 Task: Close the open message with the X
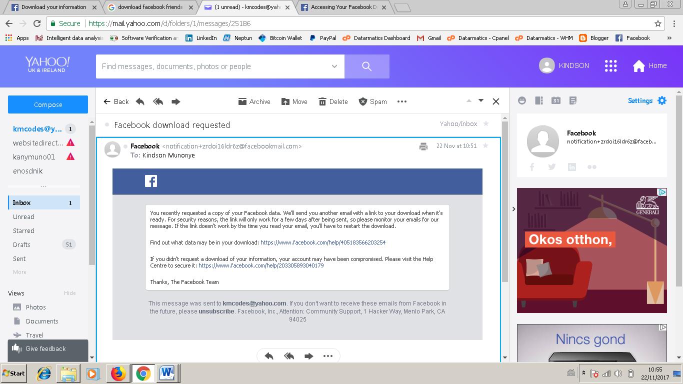(496, 101)
